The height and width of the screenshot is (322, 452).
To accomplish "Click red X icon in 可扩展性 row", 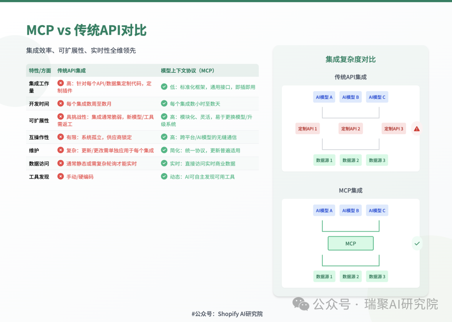I will [61, 117].
